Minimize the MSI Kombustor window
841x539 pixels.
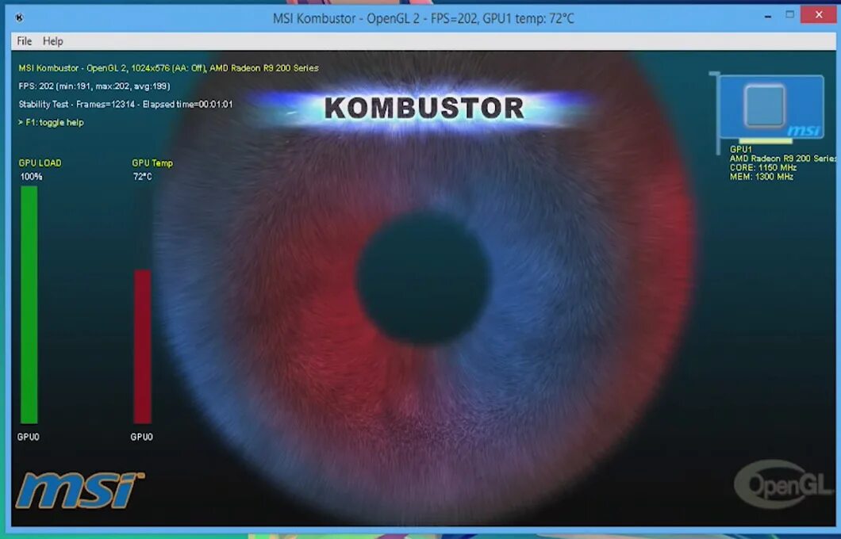pos(768,16)
